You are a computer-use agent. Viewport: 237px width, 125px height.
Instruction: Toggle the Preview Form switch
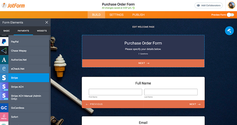click(230, 15)
